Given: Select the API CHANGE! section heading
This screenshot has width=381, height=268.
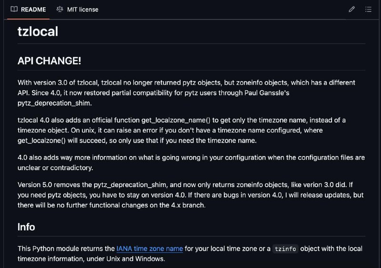Looking at the screenshot, I should coord(49,61).
